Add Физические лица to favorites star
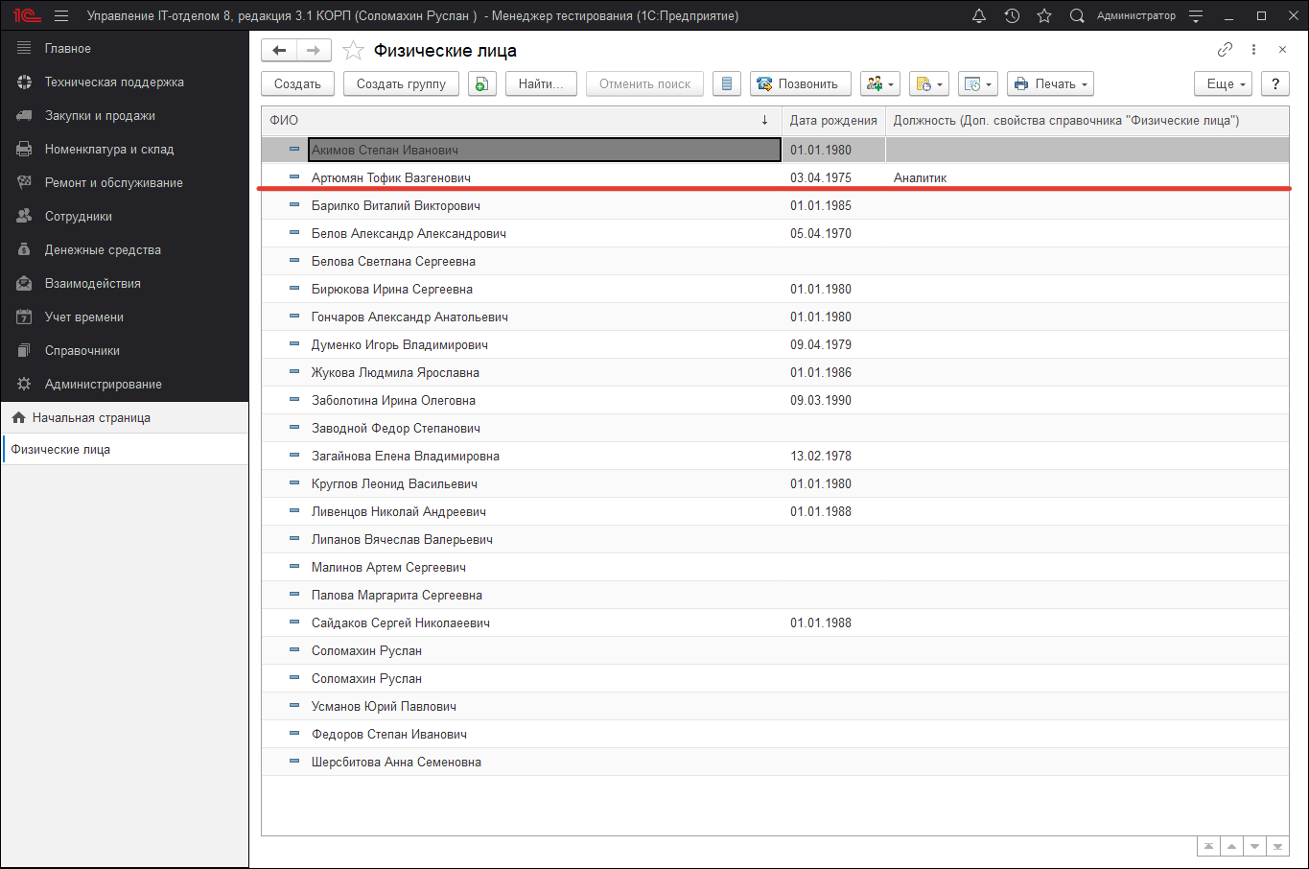 tap(353, 51)
